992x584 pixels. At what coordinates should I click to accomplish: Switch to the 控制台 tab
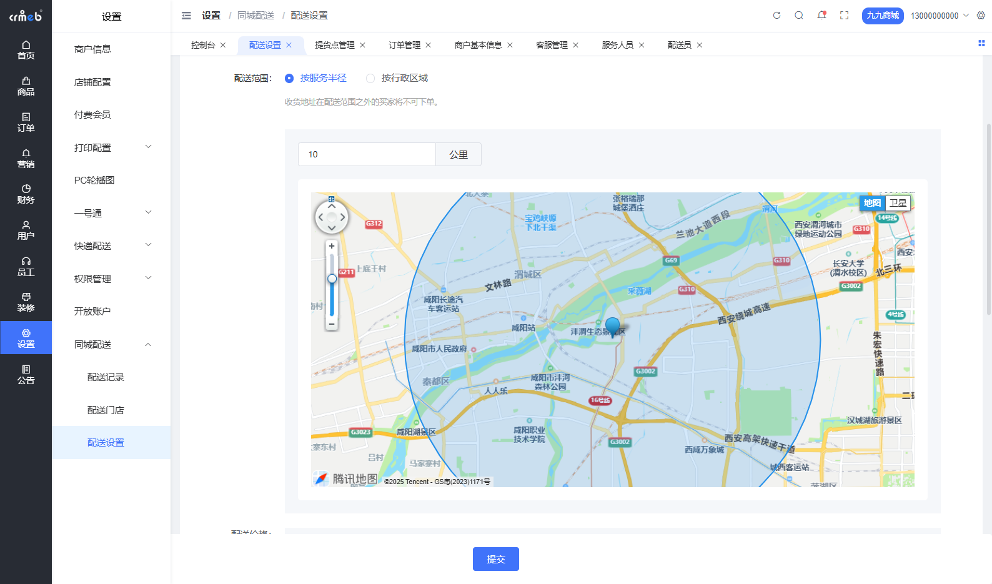point(203,45)
